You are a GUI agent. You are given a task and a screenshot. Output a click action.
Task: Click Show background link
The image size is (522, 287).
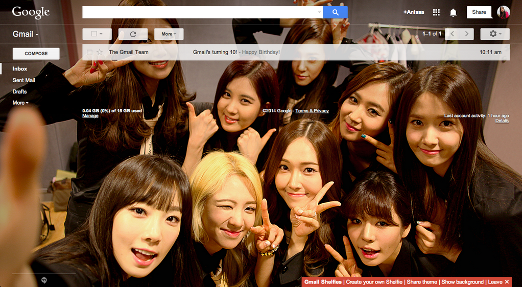click(x=462, y=282)
